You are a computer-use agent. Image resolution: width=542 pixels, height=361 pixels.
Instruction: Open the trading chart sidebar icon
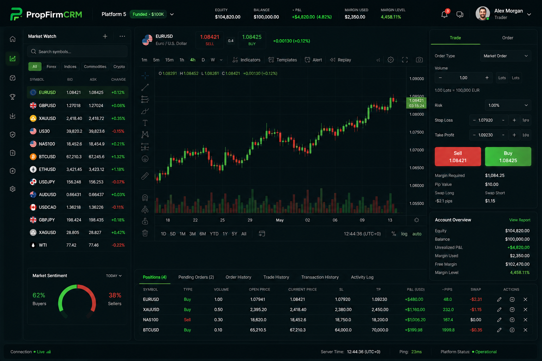pos(13,59)
